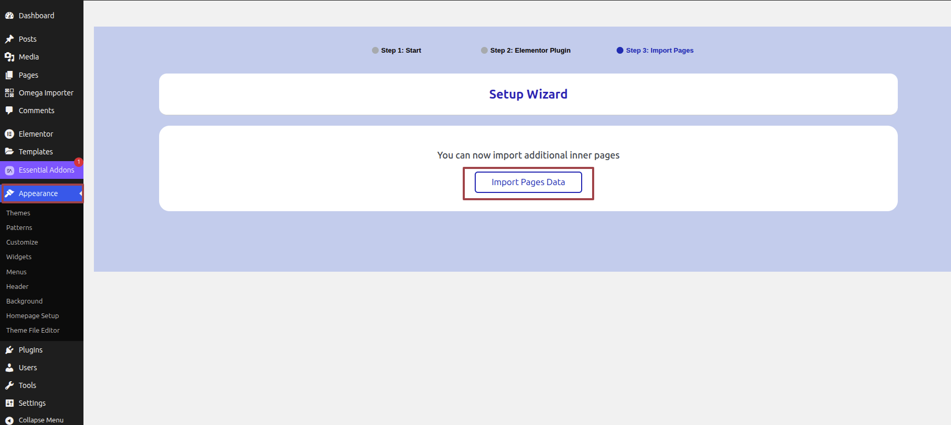Go to Homepage Setup submenu link
Viewport: 951px width, 425px height.
[x=32, y=316]
